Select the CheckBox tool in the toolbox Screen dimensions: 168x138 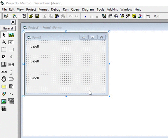pyautogui.click(x=4, y=57)
